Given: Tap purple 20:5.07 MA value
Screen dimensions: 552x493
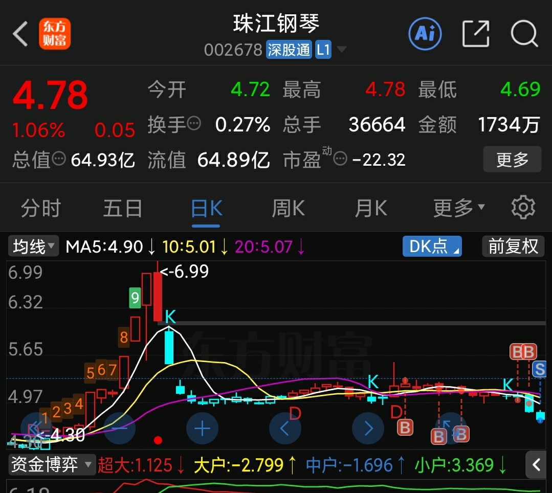Looking at the screenshot, I should (263, 246).
